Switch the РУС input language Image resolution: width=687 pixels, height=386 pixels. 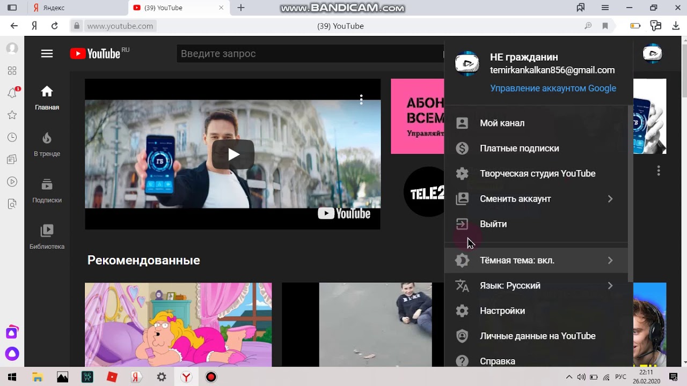pyautogui.click(x=620, y=377)
